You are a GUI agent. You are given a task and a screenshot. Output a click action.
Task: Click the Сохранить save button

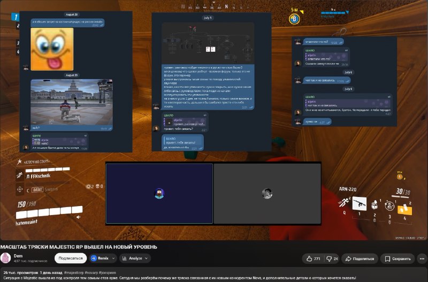[398, 258]
